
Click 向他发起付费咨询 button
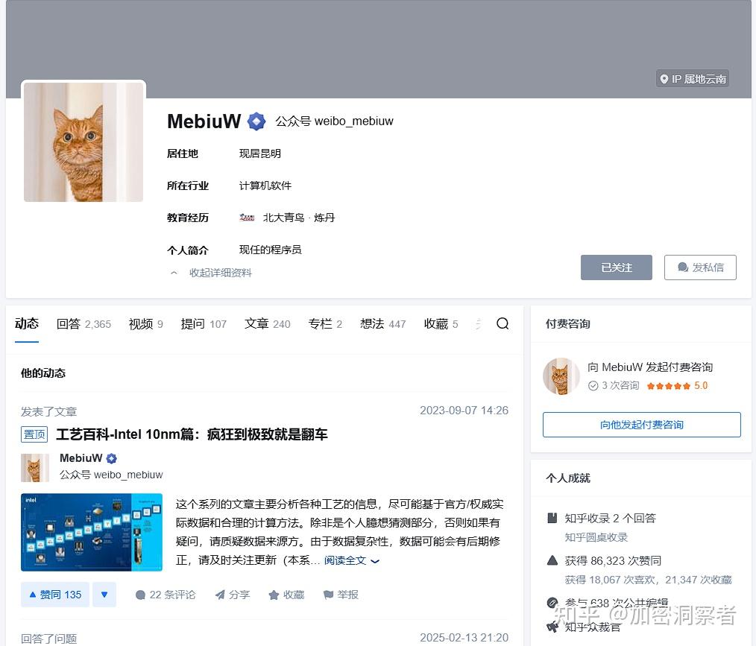[640, 424]
